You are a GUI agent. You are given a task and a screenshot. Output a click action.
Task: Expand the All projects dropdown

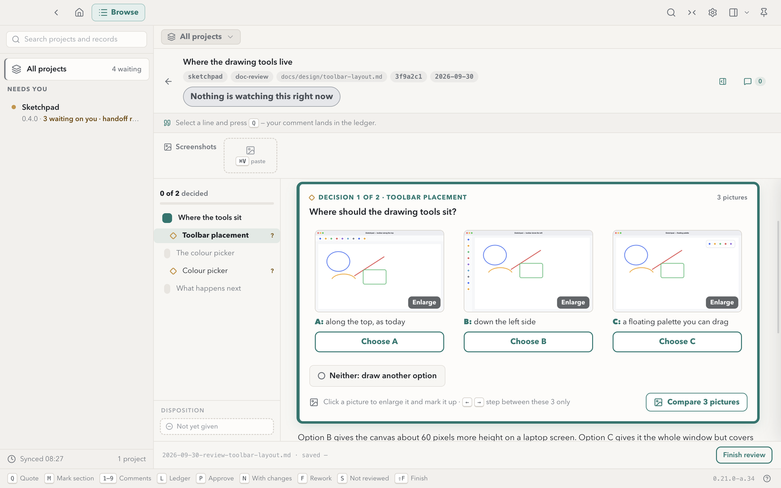pyautogui.click(x=201, y=37)
